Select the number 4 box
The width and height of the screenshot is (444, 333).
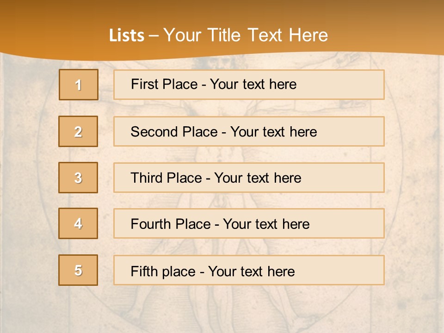pyautogui.click(x=78, y=223)
